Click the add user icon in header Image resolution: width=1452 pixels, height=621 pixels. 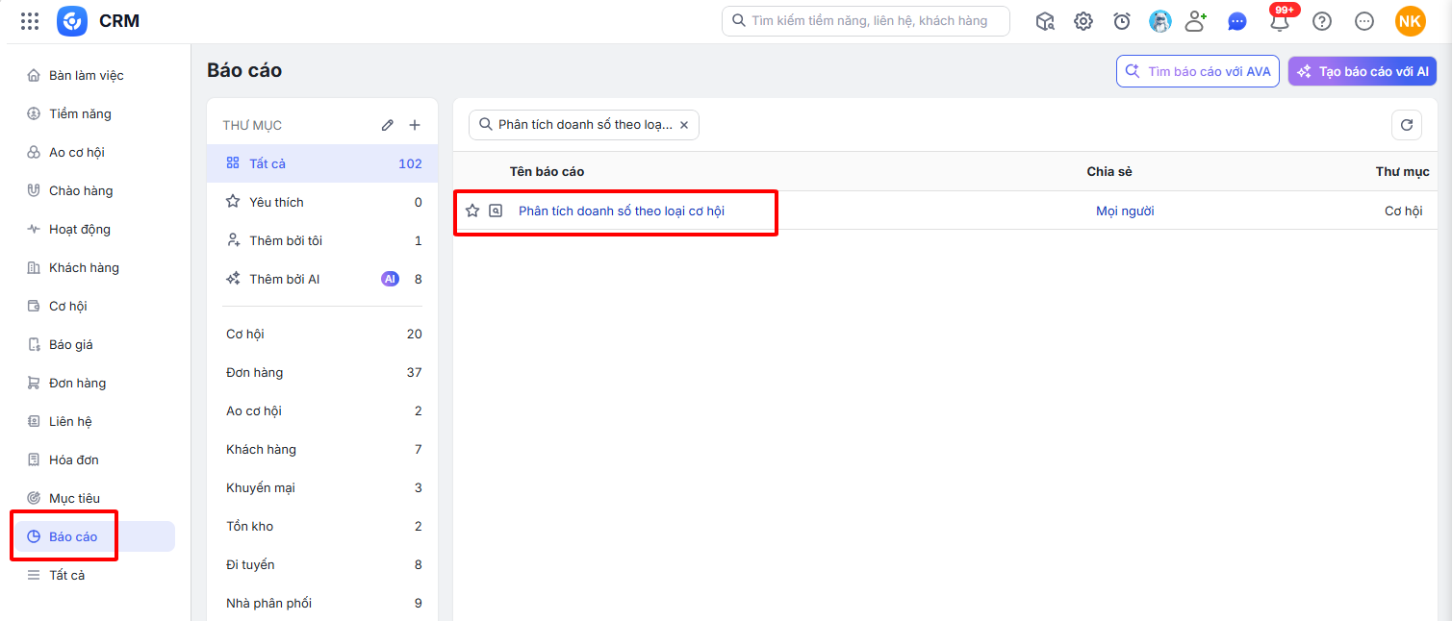pos(1196,21)
